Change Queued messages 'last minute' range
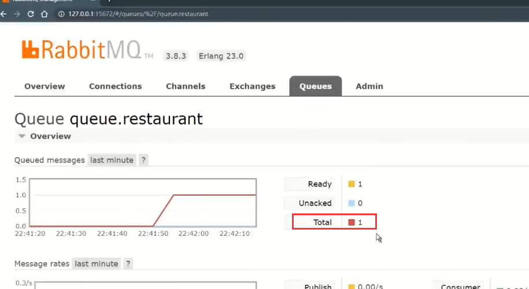The height and width of the screenshot is (289, 529). pos(112,160)
